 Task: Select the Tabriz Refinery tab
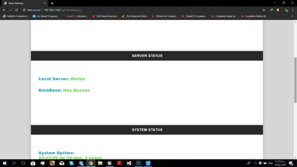[24, 3]
